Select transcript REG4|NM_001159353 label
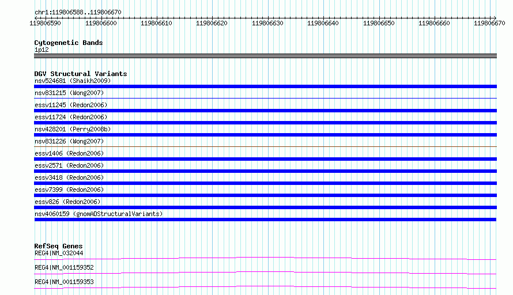 64,282
